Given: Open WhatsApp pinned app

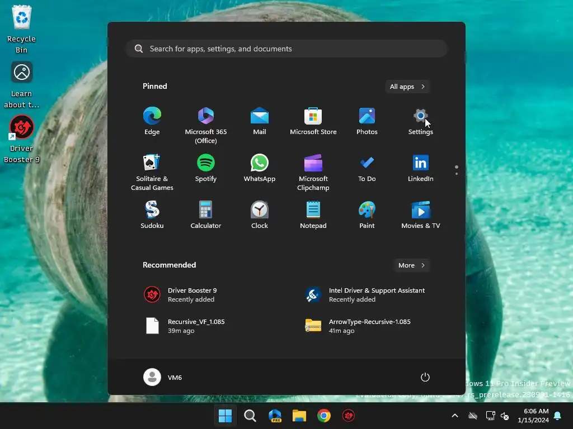Looking at the screenshot, I should pos(260,168).
